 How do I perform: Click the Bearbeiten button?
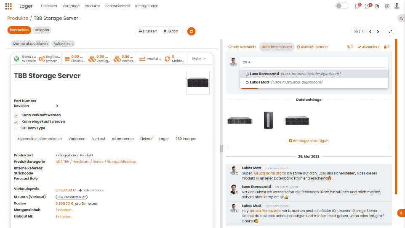coord(19,30)
